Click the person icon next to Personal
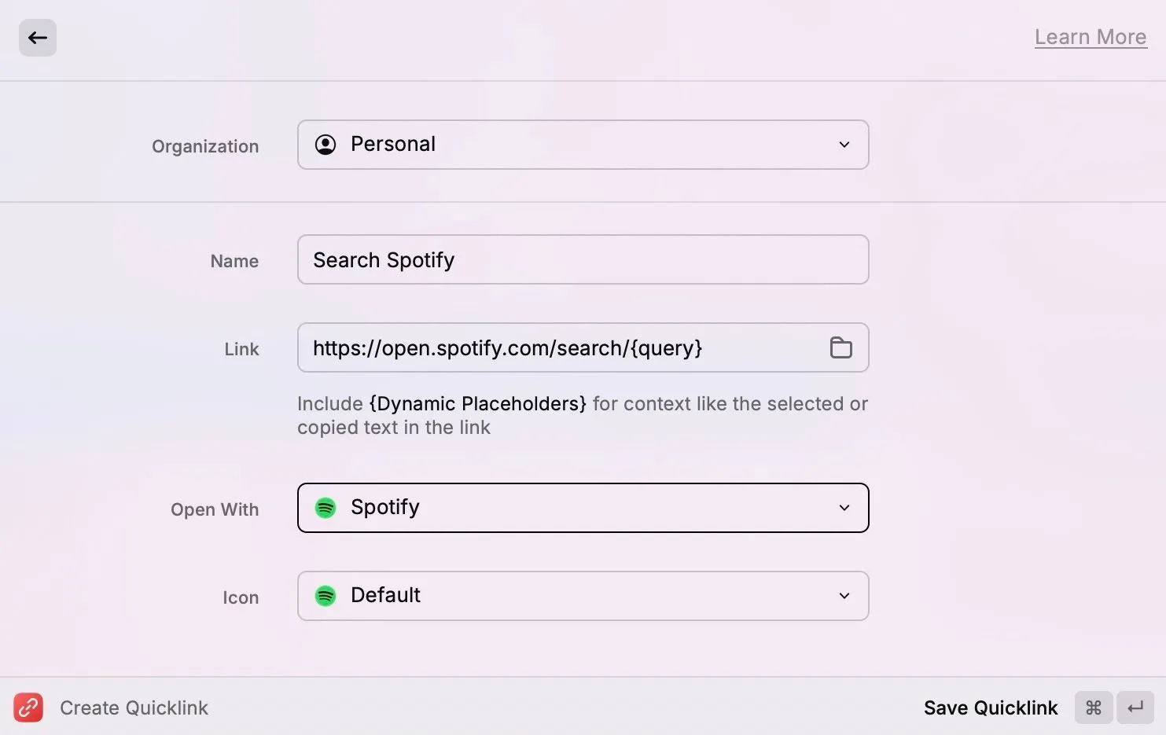This screenshot has height=735, width=1166. [325, 145]
